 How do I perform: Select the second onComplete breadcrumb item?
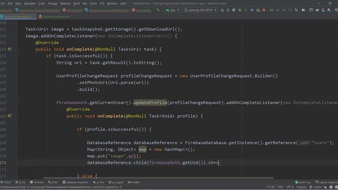(x=142, y=10)
